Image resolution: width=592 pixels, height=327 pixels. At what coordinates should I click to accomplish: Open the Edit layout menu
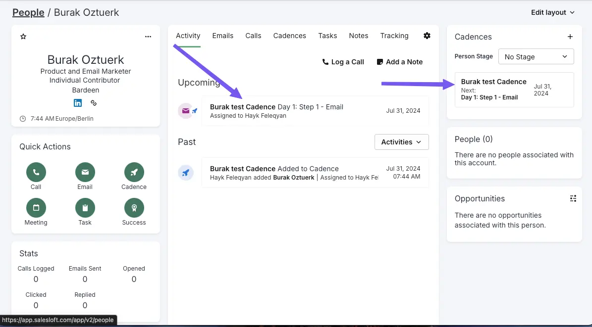(553, 12)
